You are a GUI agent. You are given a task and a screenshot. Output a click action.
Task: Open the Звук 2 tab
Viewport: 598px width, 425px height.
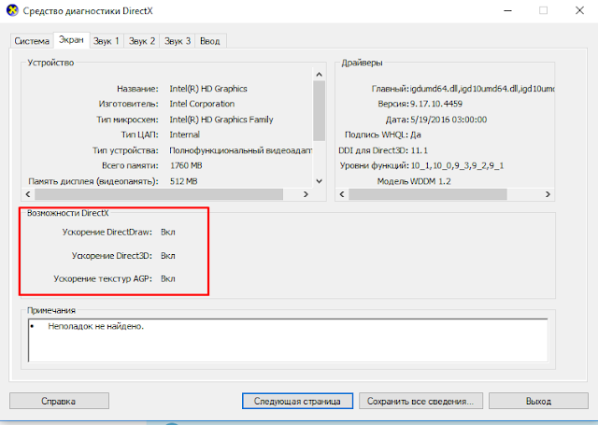coord(141,41)
